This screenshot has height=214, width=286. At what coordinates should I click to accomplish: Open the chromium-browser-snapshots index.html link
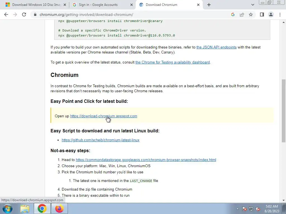[x=146, y=160]
